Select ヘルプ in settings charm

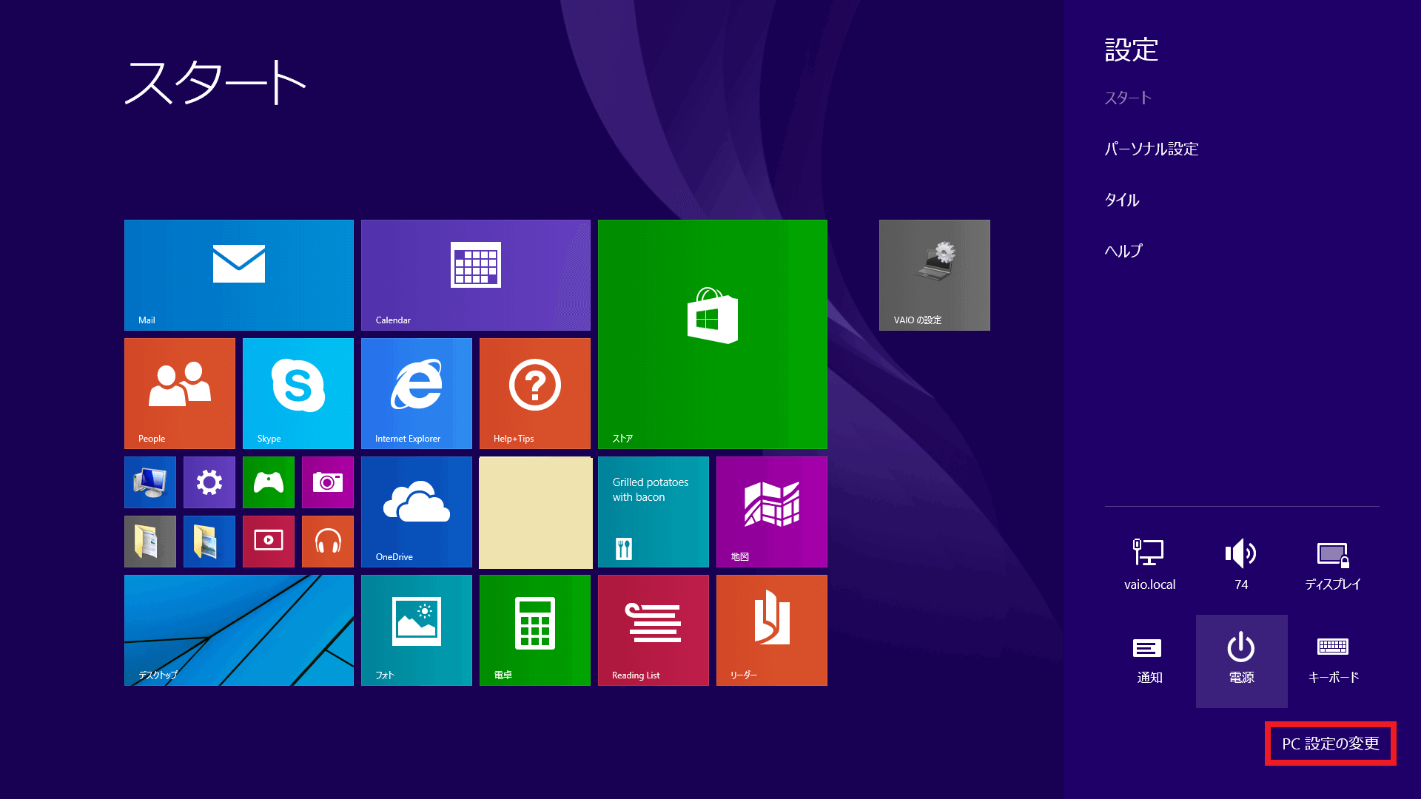coord(1123,251)
